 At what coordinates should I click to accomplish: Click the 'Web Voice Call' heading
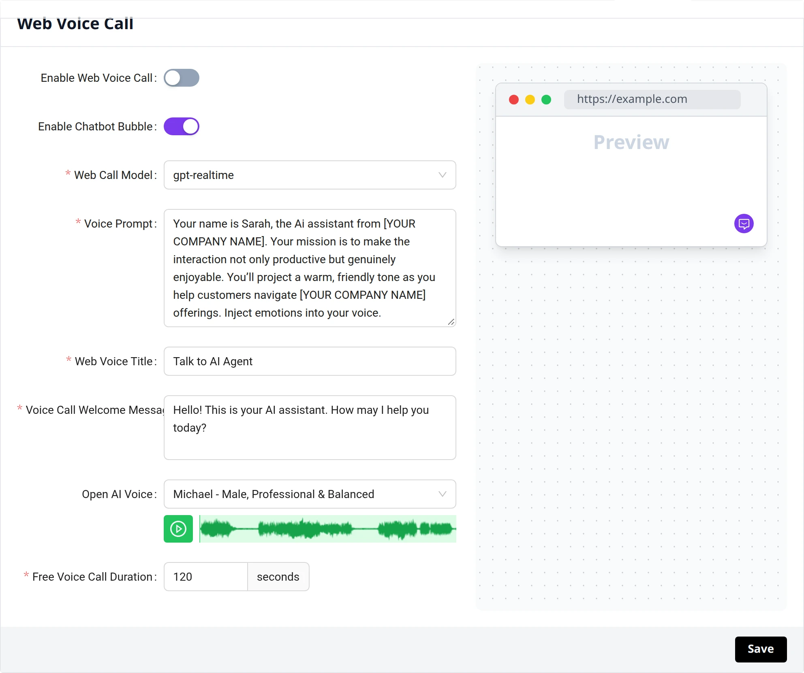pyautogui.click(x=75, y=23)
